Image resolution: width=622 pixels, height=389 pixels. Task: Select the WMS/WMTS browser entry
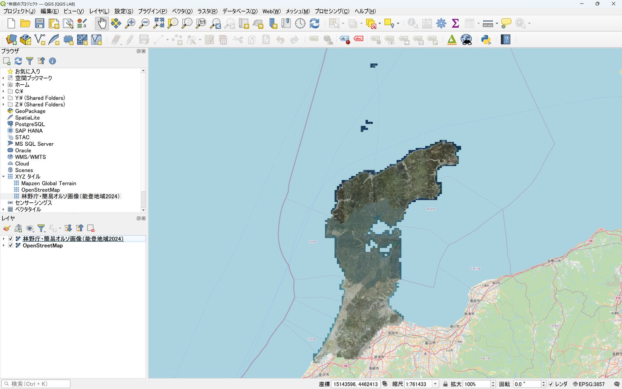(30, 157)
